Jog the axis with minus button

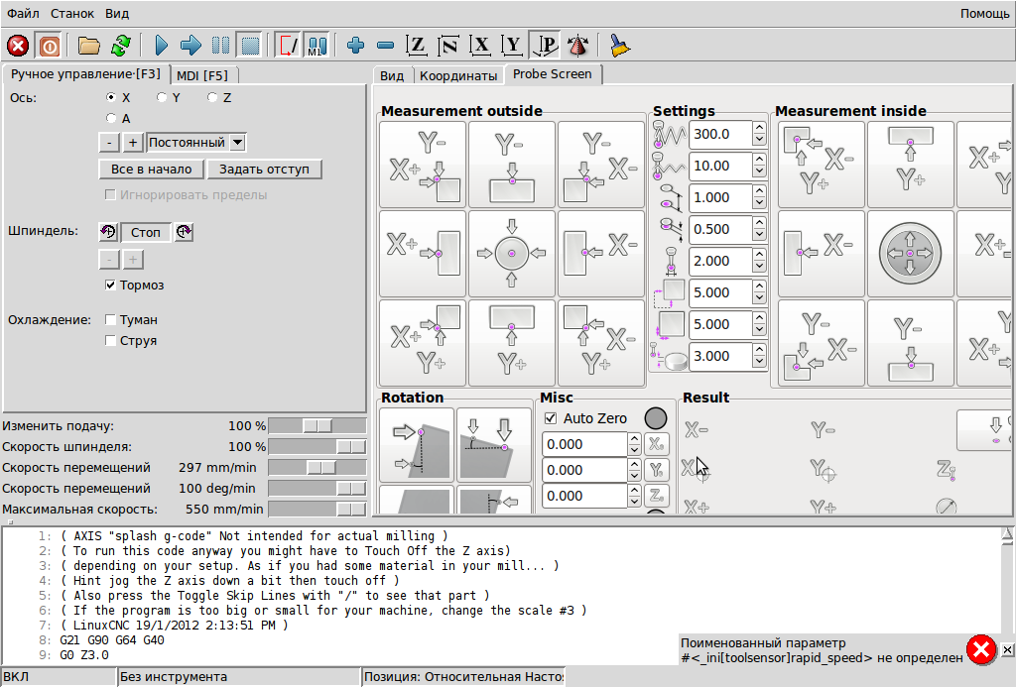click(x=109, y=143)
